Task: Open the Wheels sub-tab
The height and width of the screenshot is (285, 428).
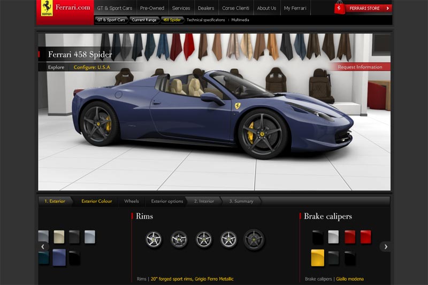Action: [132, 201]
